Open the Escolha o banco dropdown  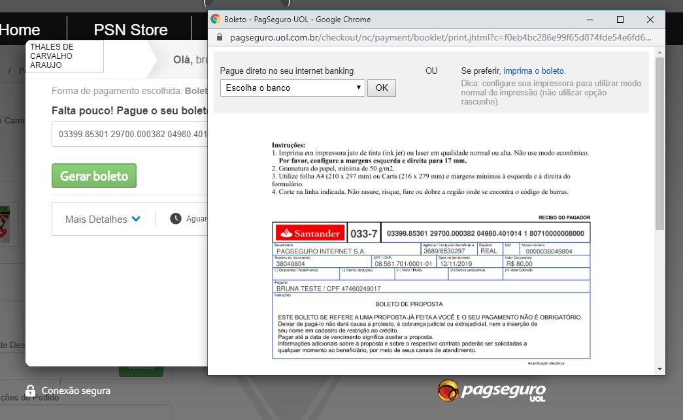[292, 88]
